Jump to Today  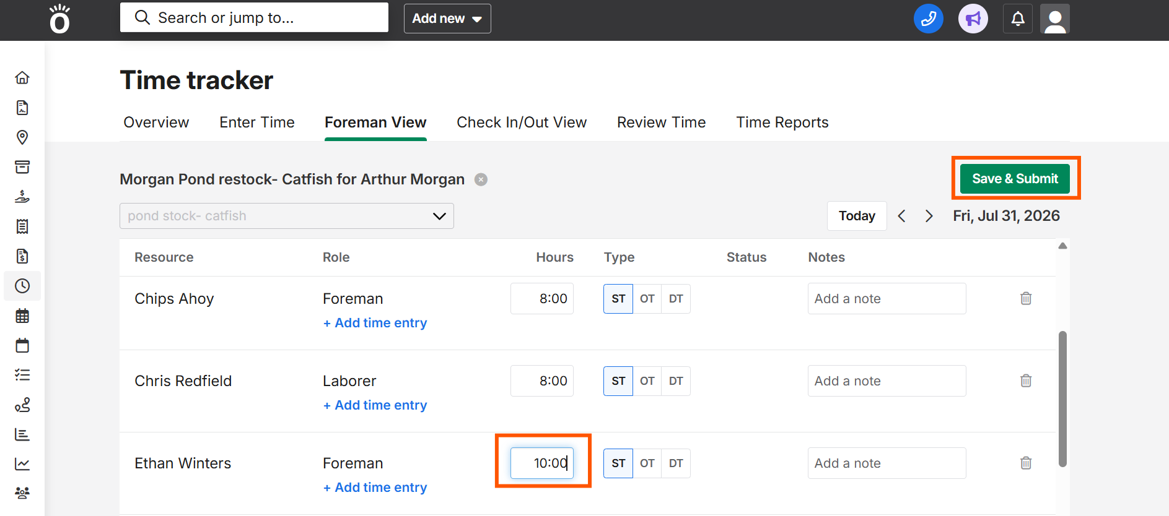pyautogui.click(x=857, y=216)
